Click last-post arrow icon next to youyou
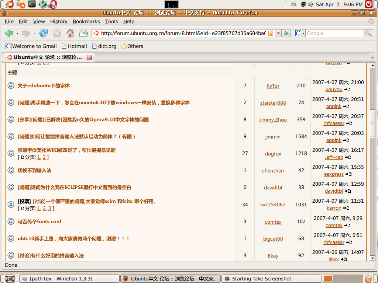 click(347, 89)
